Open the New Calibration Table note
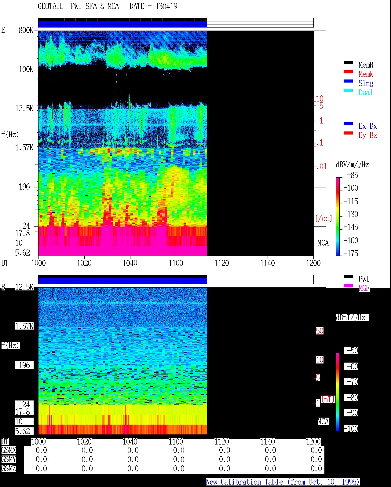 point(283,482)
